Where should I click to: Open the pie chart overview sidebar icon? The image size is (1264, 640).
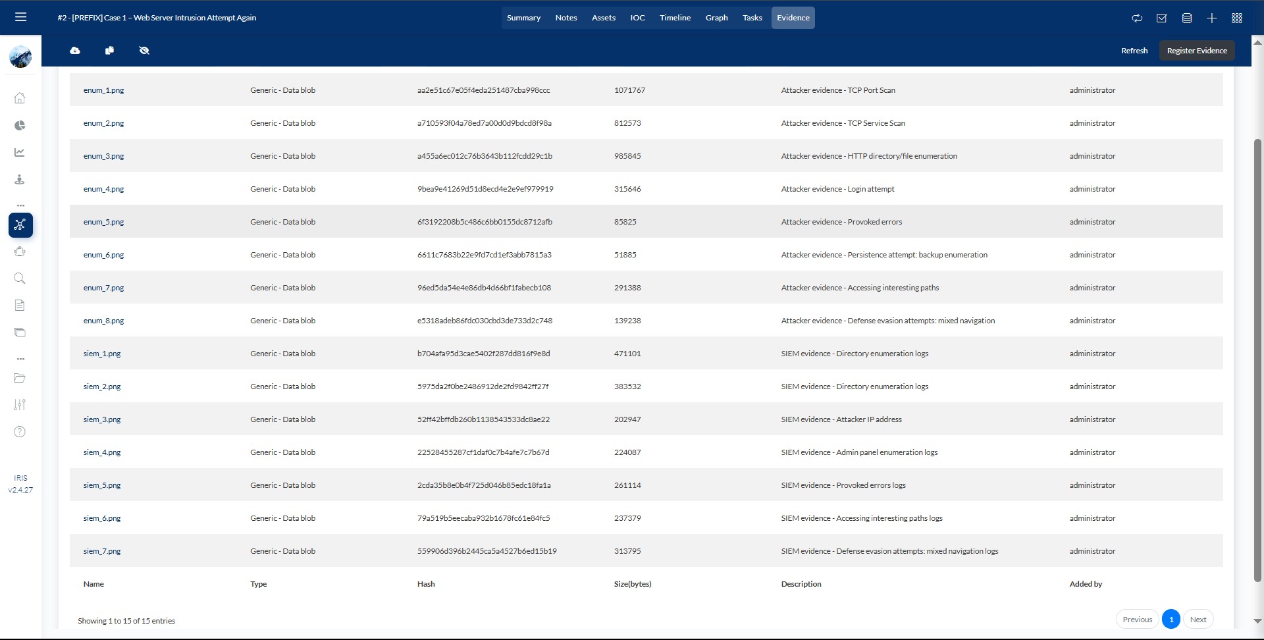(x=20, y=125)
